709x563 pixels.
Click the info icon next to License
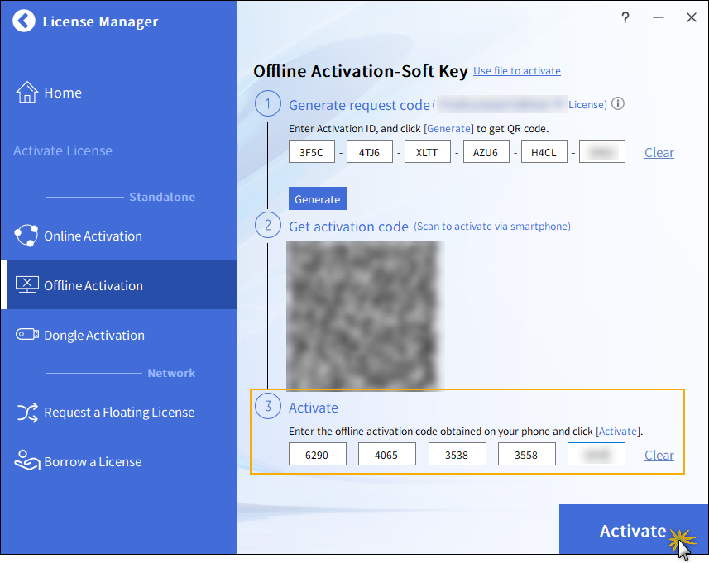[617, 104]
